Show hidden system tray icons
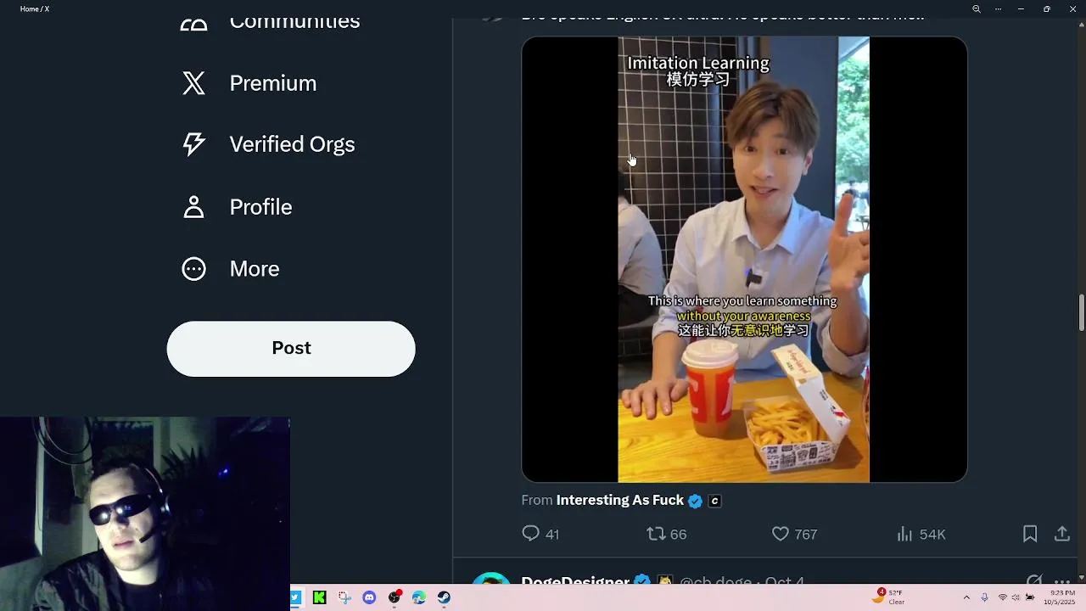Image resolution: width=1086 pixels, height=611 pixels. pyautogui.click(x=966, y=597)
